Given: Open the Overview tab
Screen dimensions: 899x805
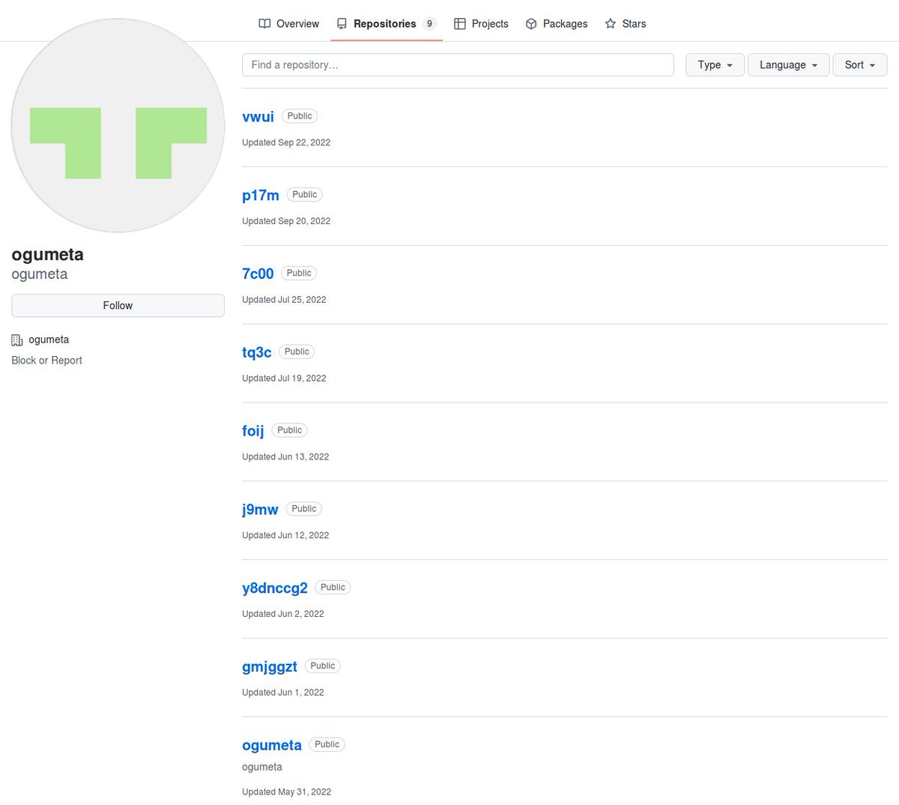Looking at the screenshot, I should click(289, 24).
